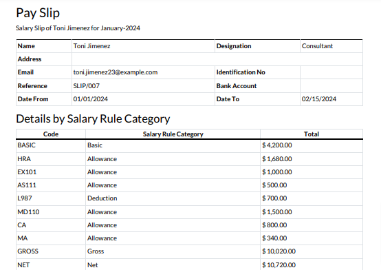Click the Pay Slip heading
The width and height of the screenshot is (381, 270).
click(38, 13)
